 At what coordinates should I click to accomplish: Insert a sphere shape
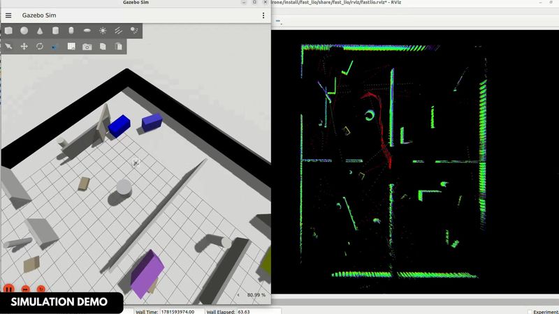(24, 31)
